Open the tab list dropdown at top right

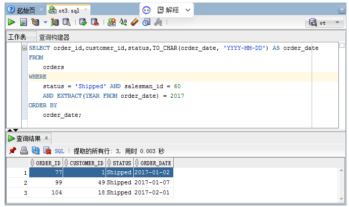(x=342, y=10)
